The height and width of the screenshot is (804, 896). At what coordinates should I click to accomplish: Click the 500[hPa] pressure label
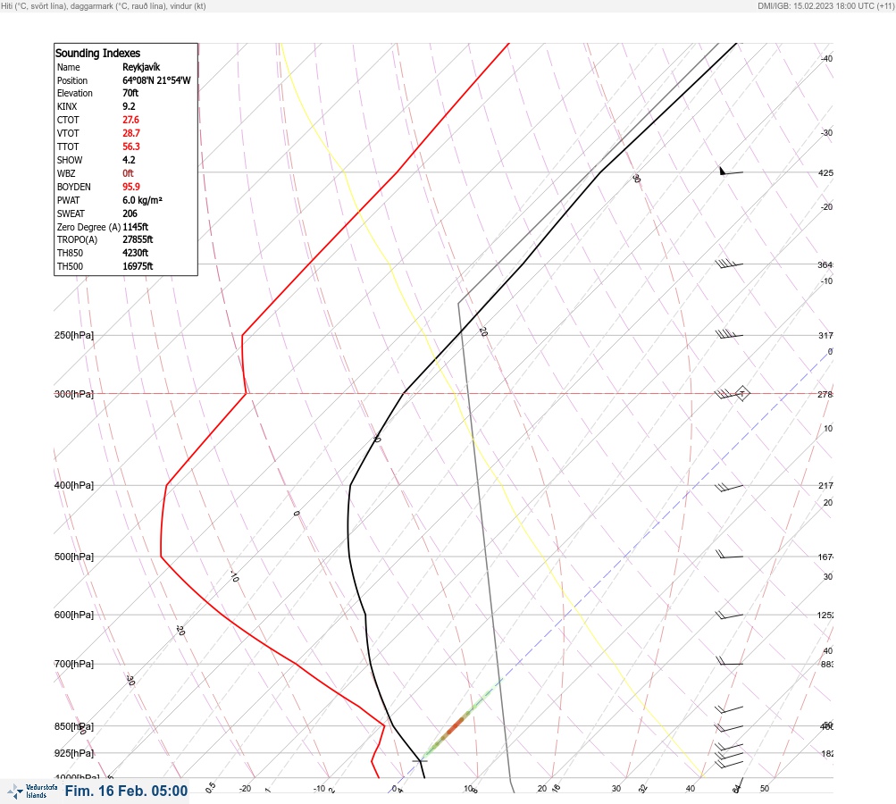(x=74, y=557)
